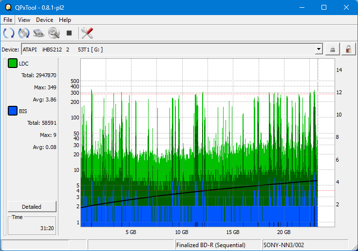The height and width of the screenshot is (251, 358).
Task: Click the green LDC color swatch
Action: click(13, 63)
